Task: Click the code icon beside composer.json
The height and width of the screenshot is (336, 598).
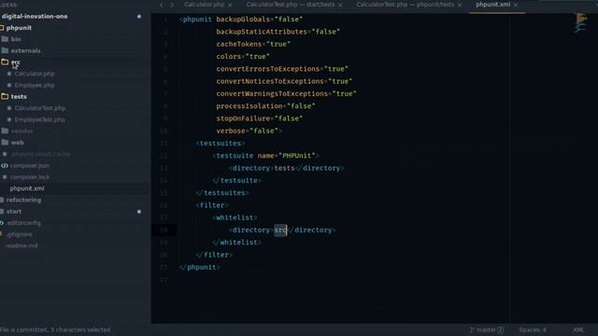Action: (5, 165)
